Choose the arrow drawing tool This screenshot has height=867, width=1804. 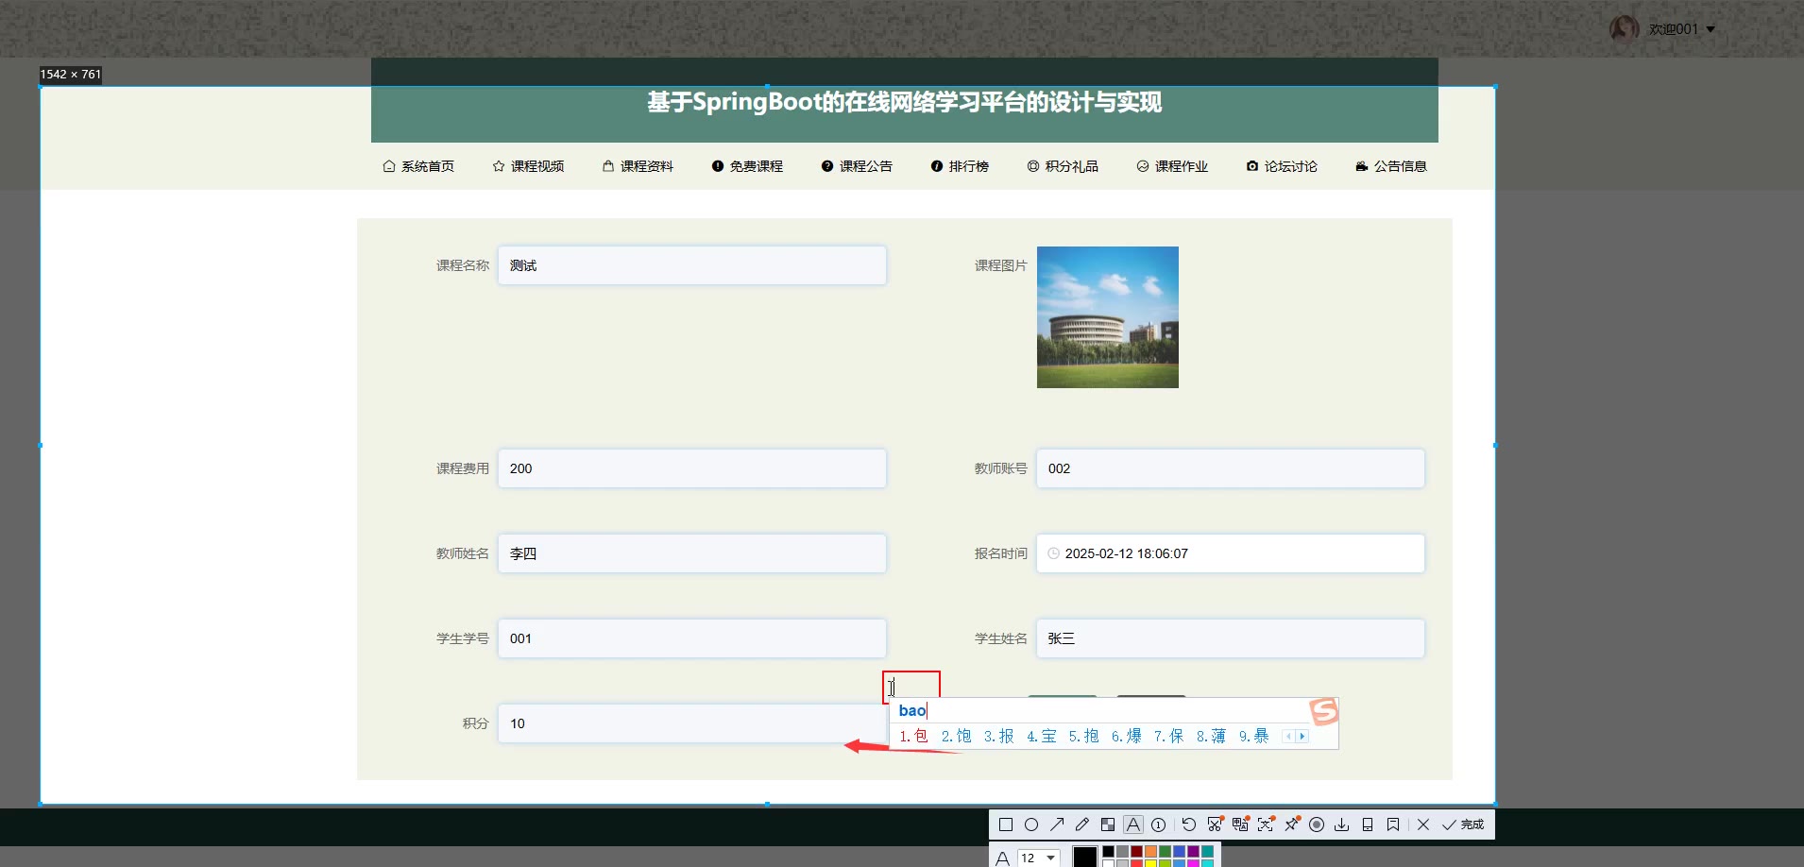pos(1057,824)
